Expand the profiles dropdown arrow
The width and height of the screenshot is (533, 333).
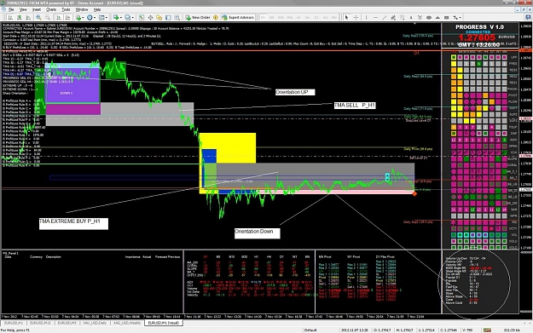(x=132, y=17)
